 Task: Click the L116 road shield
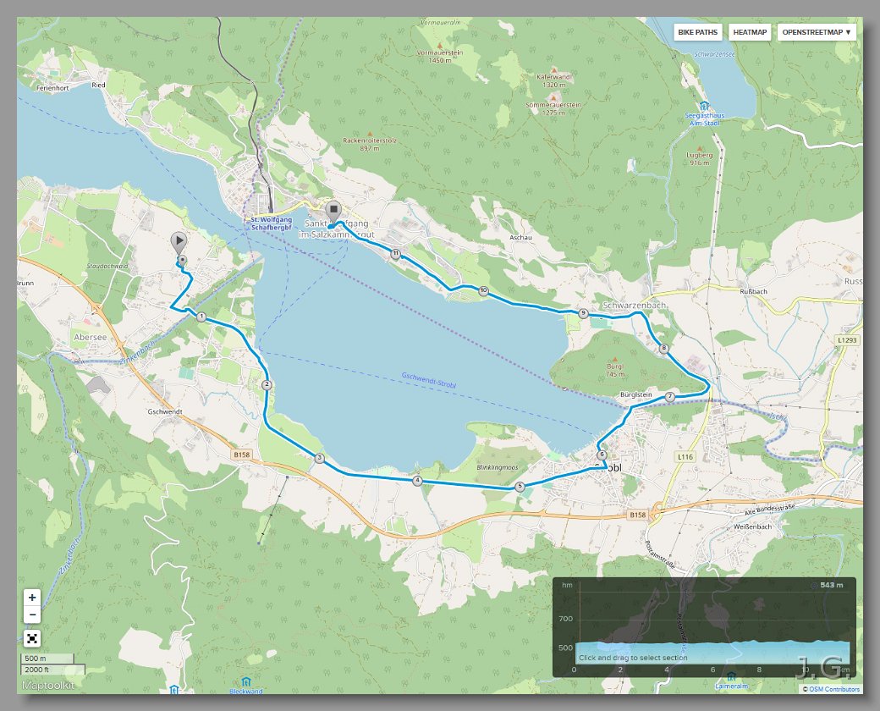coord(685,456)
